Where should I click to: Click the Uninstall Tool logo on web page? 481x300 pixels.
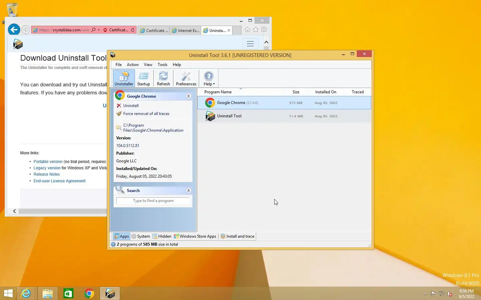(18, 44)
